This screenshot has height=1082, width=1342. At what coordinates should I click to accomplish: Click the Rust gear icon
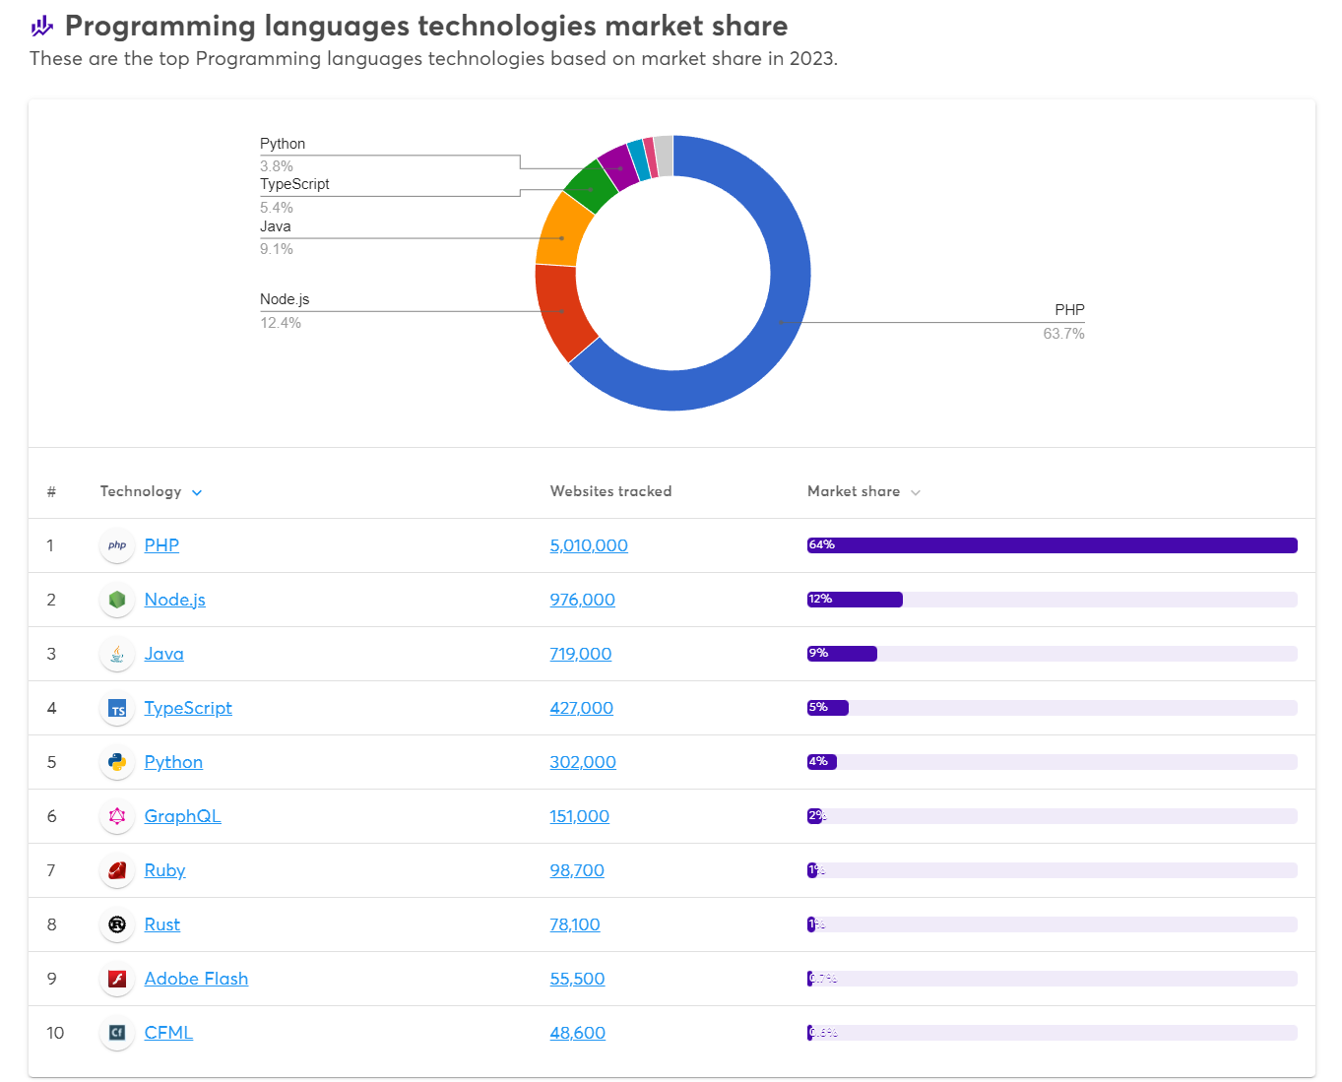click(x=117, y=924)
